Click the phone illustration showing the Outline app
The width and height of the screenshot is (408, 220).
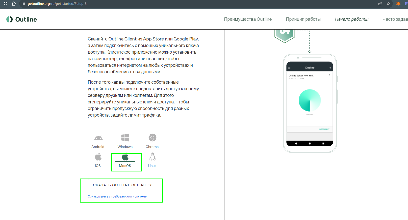click(310, 103)
